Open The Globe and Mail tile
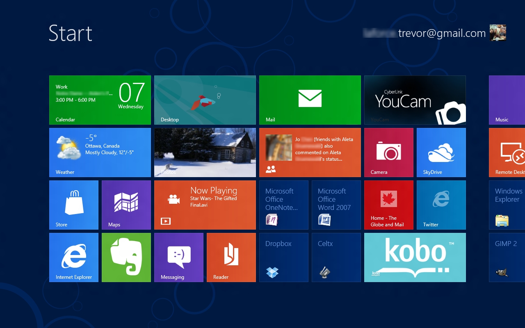 389,205
